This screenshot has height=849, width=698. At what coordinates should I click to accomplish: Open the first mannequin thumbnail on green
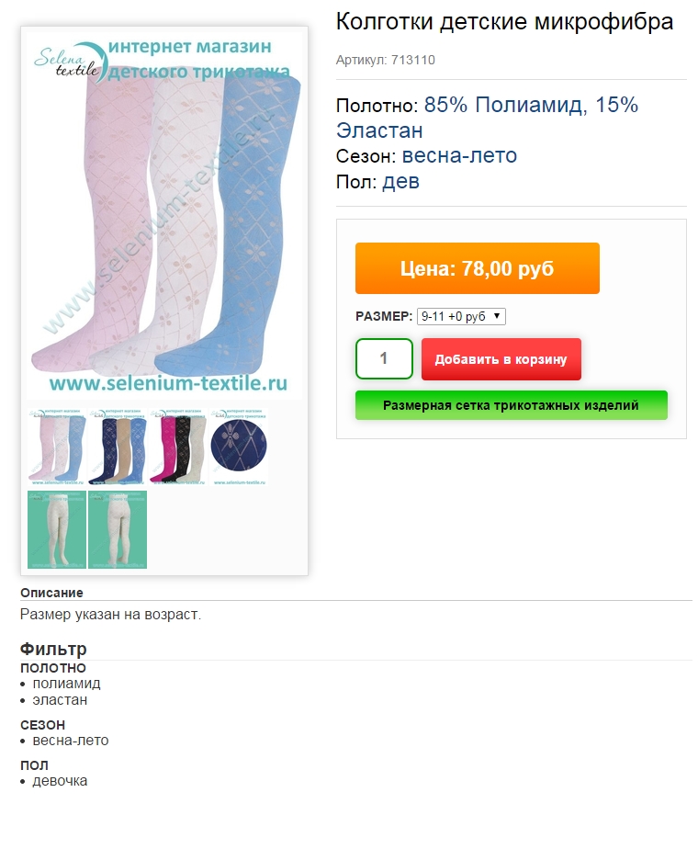coord(57,529)
